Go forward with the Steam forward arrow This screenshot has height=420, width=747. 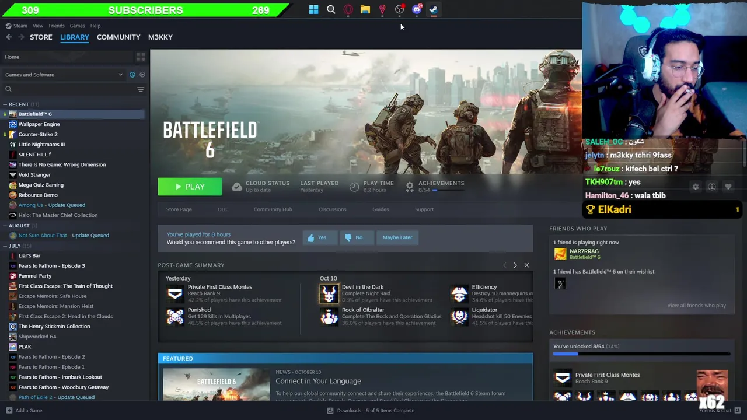click(x=21, y=37)
